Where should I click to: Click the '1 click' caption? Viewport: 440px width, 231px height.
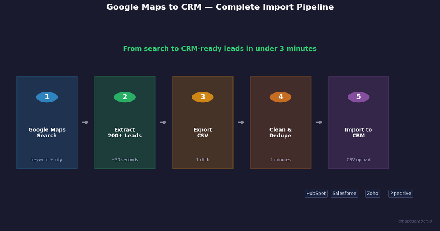[203, 160]
